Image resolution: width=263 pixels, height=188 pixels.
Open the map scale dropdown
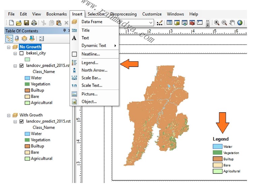click(151, 23)
